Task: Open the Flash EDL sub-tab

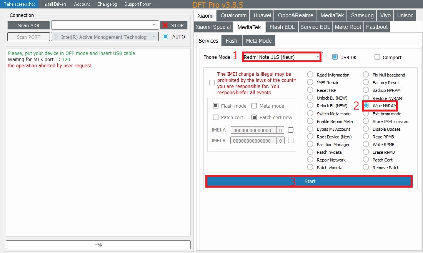Action: [x=282, y=27]
